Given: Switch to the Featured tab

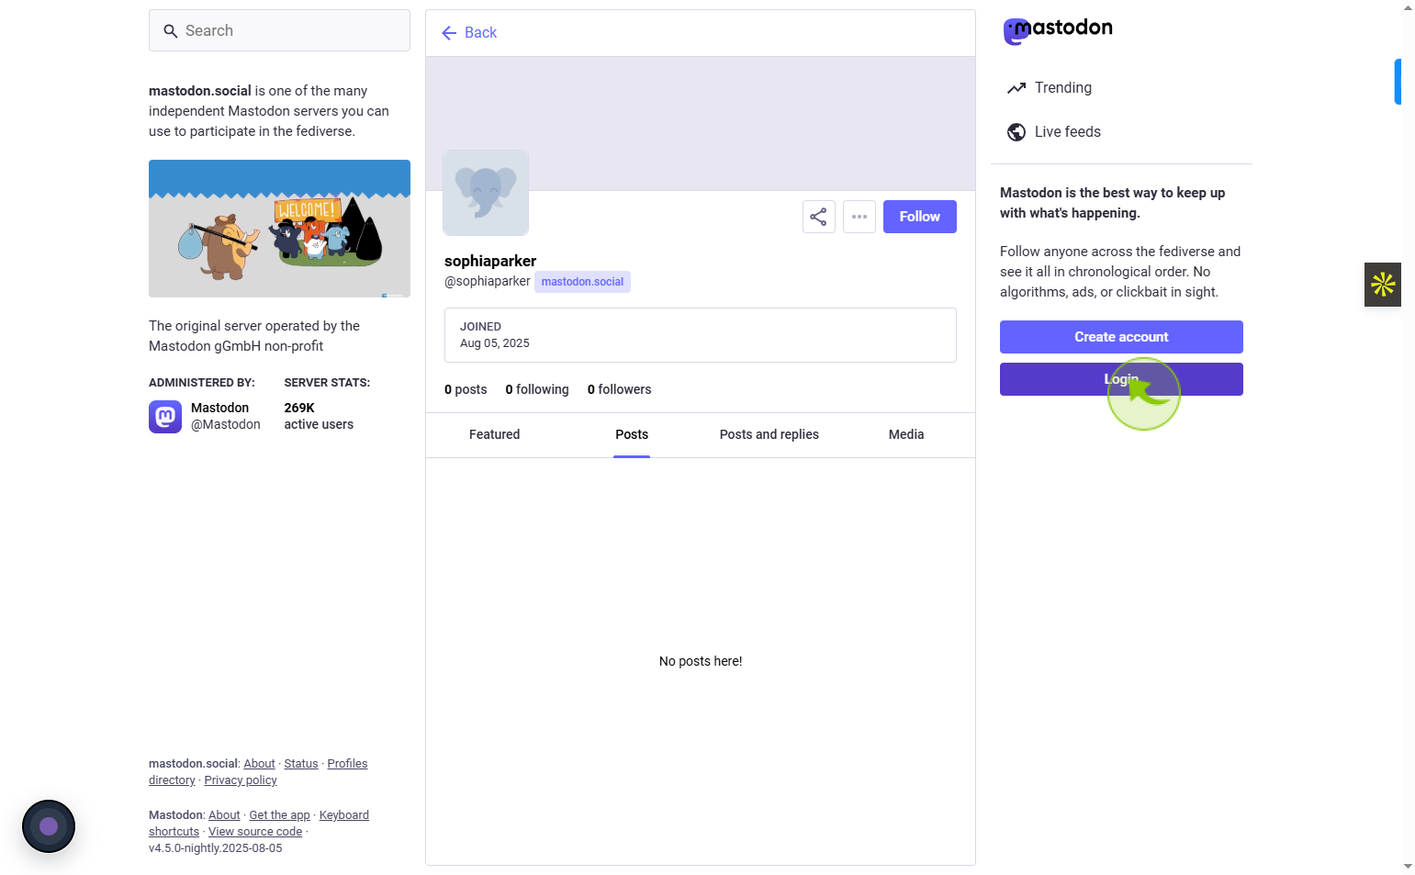Looking at the screenshot, I should tap(494, 435).
